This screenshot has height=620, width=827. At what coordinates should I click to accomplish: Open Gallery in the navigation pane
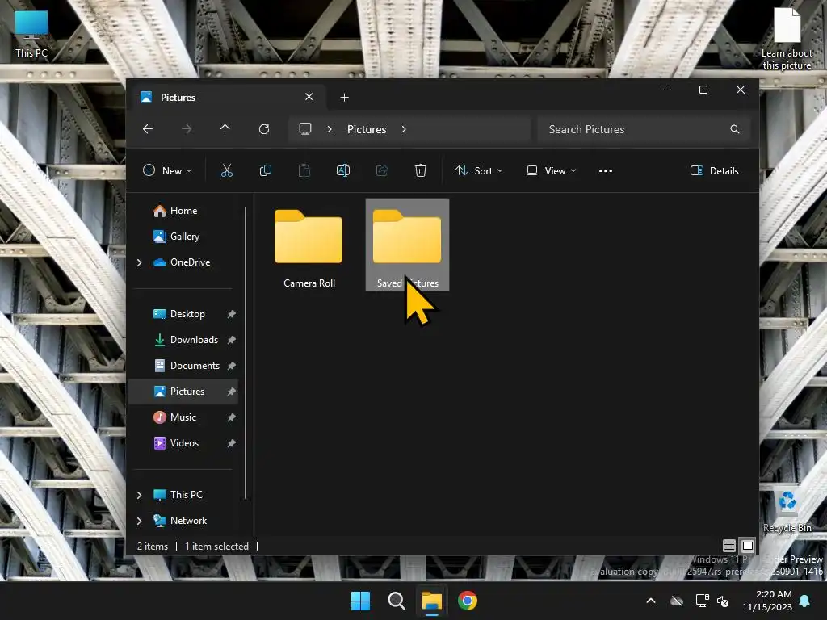[x=183, y=237]
